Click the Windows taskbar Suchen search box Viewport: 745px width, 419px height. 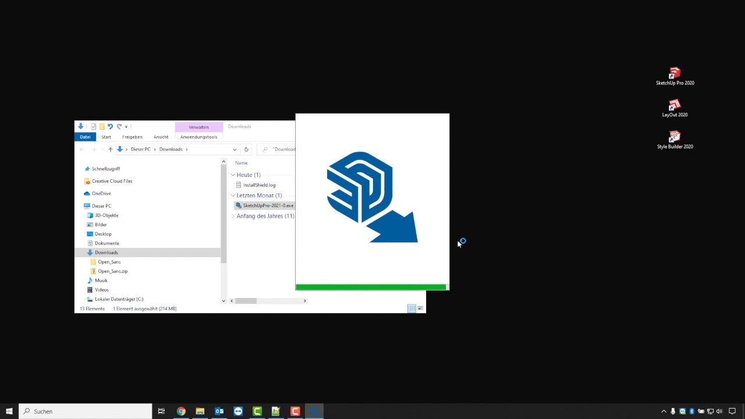(x=85, y=411)
